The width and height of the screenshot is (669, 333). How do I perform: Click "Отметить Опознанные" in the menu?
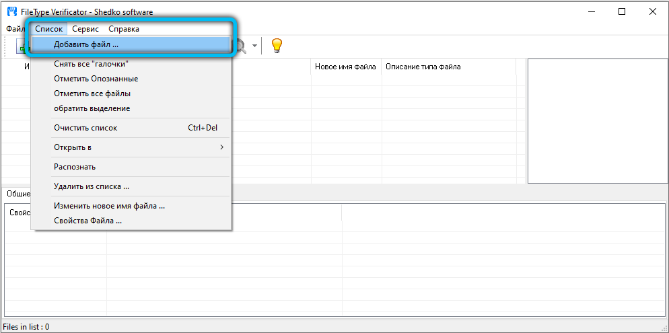tap(96, 79)
